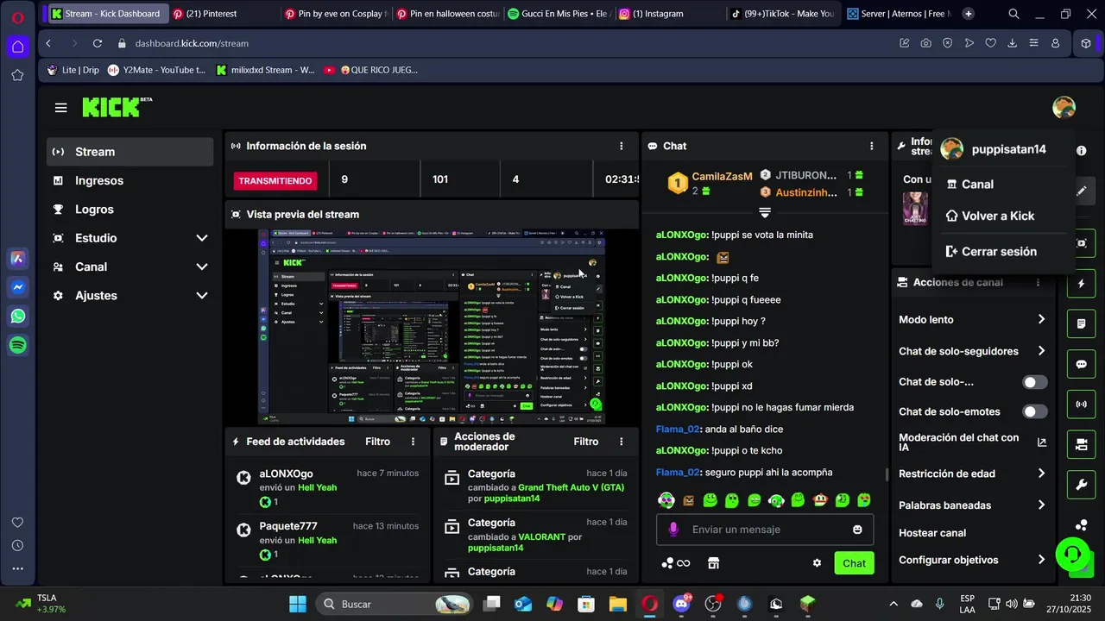This screenshot has height=621, width=1105.
Task: Open a new browser tab with plus button
Action: click(x=968, y=14)
